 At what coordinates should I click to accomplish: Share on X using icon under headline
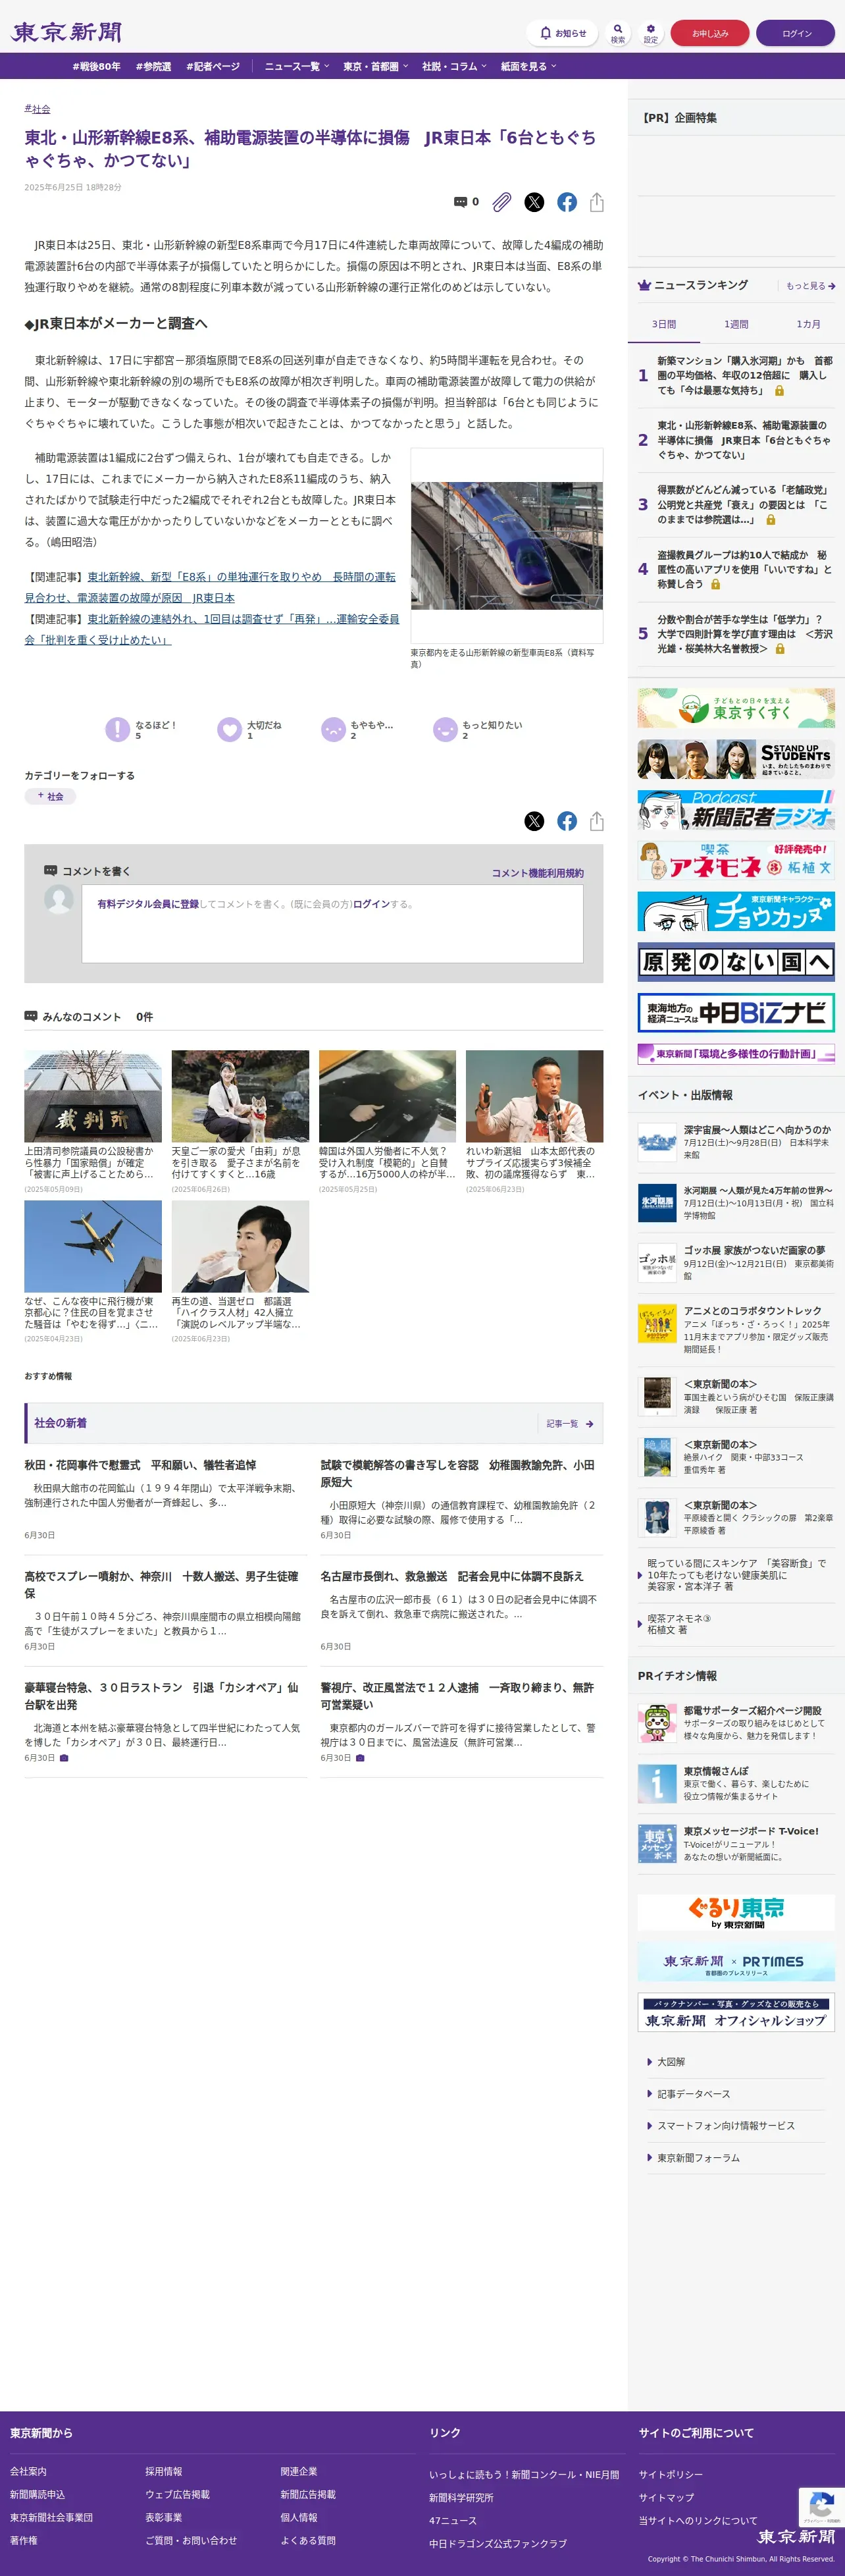point(535,202)
